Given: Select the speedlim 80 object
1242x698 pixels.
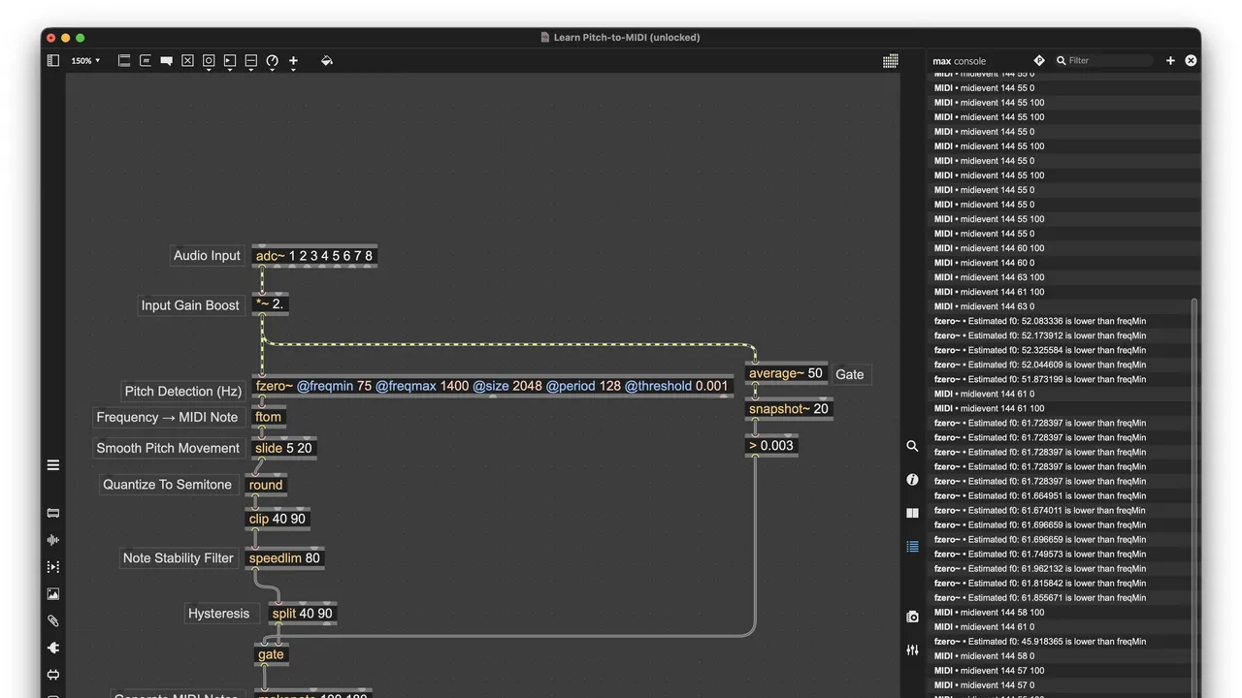Looking at the screenshot, I should (x=284, y=557).
